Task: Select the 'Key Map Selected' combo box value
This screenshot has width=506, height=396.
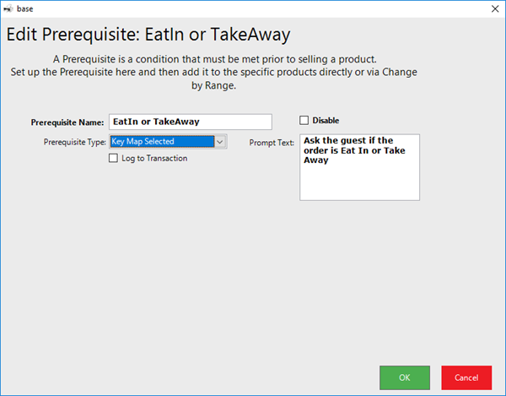Action: pos(161,142)
